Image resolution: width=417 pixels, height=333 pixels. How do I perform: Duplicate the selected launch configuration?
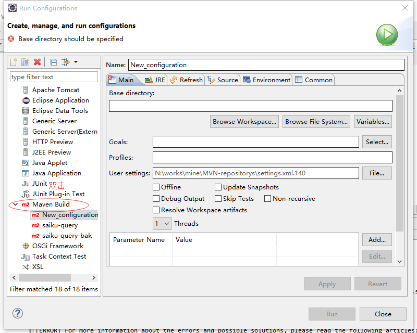pyautogui.click(x=25, y=62)
